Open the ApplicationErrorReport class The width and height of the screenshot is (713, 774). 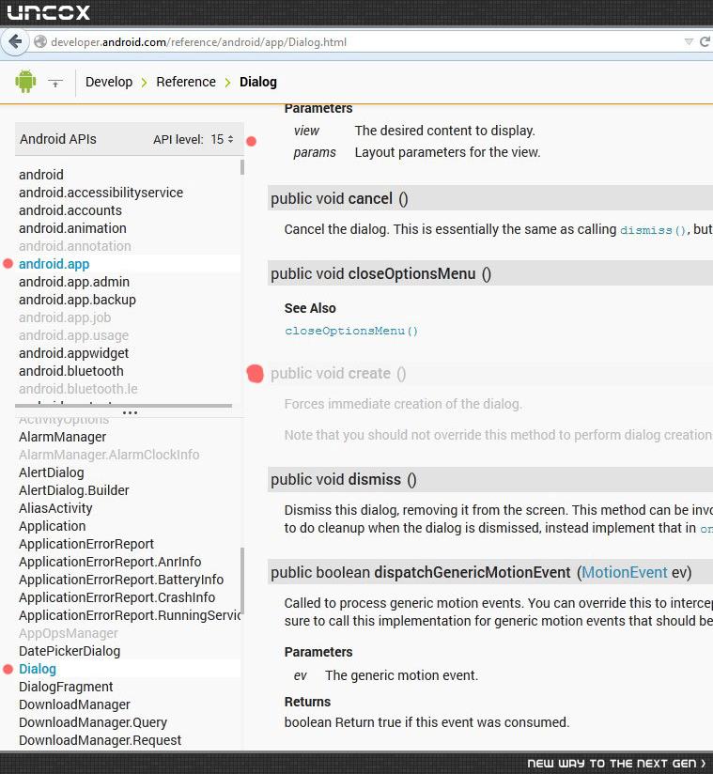coord(86,544)
